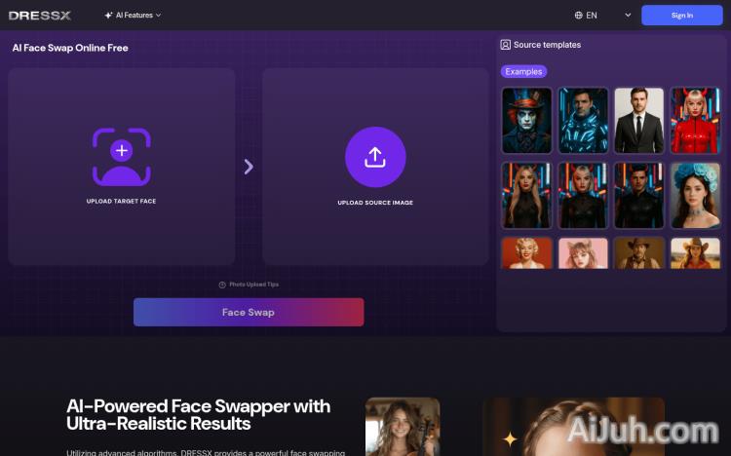Click the globe language icon
The height and width of the screenshot is (456, 731).
coord(579,16)
